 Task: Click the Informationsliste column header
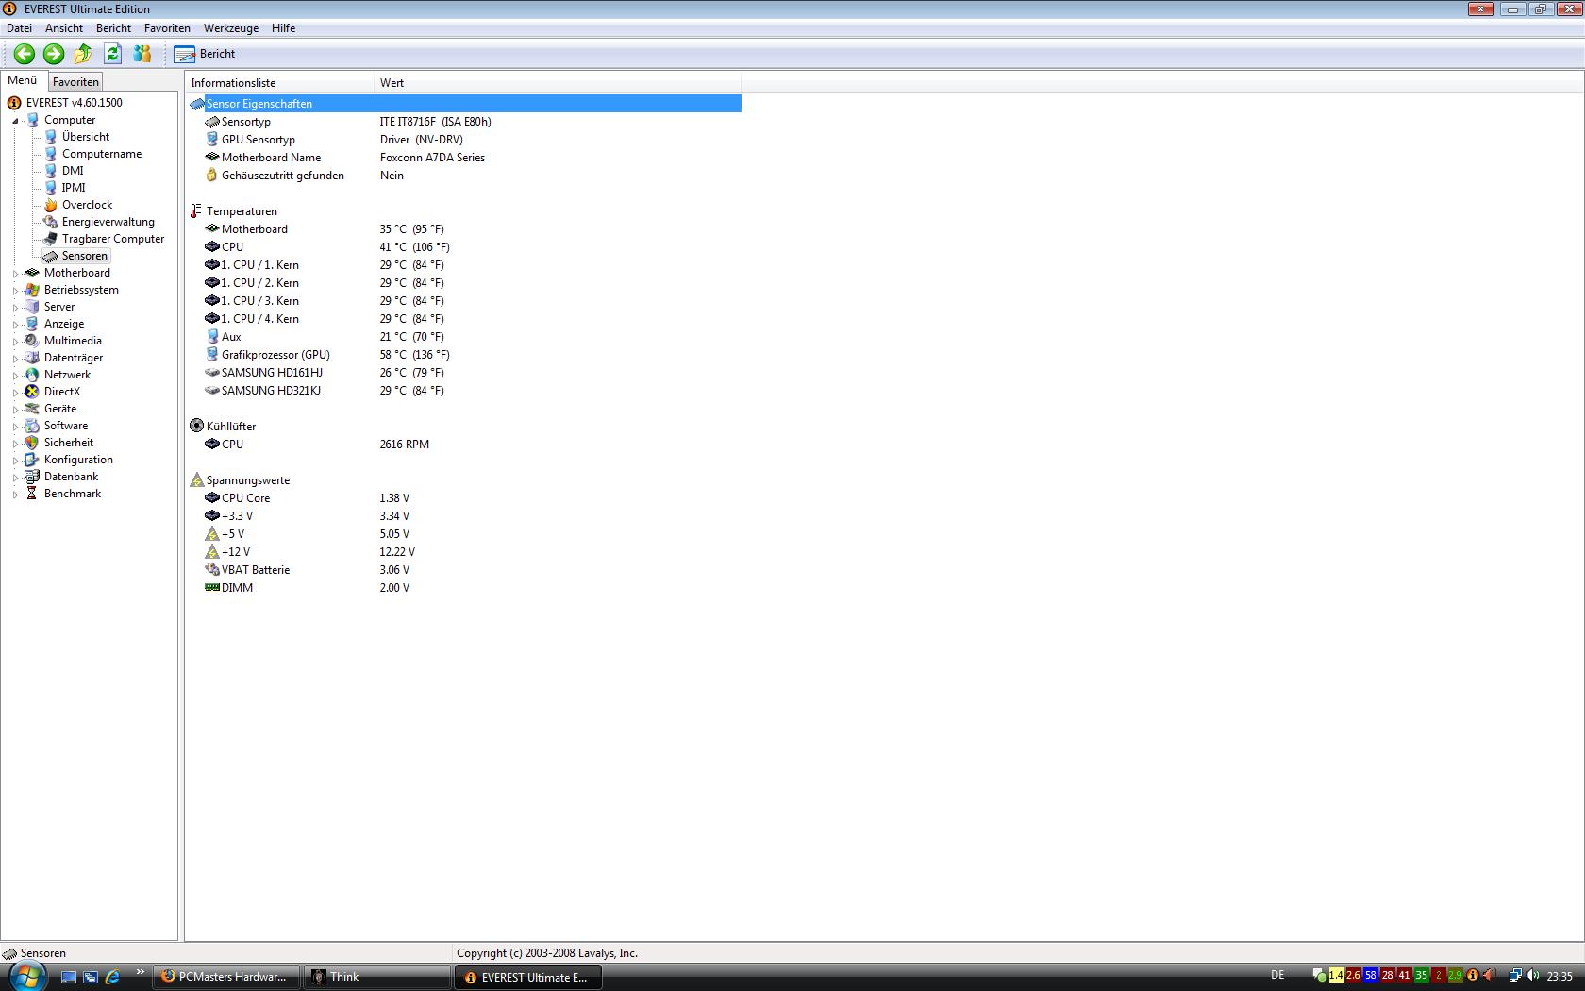pos(279,83)
